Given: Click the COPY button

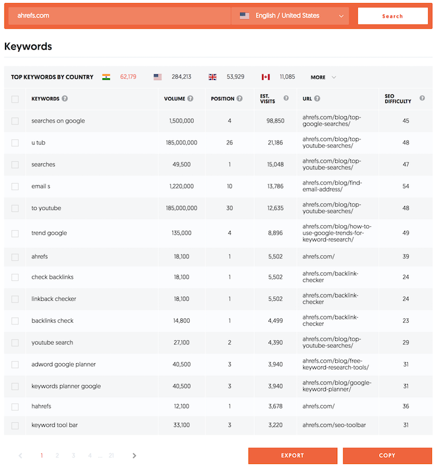Looking at the screenshot, I should 387,455.
